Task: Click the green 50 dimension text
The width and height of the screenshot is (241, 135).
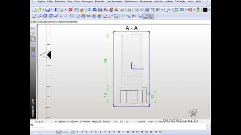Action: (105, 61)
